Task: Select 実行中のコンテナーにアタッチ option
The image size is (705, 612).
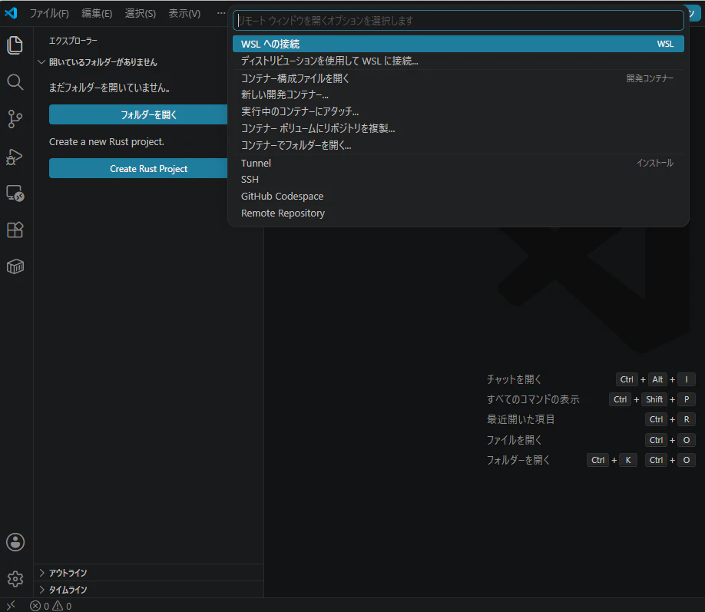Action: tap(458, 111)
